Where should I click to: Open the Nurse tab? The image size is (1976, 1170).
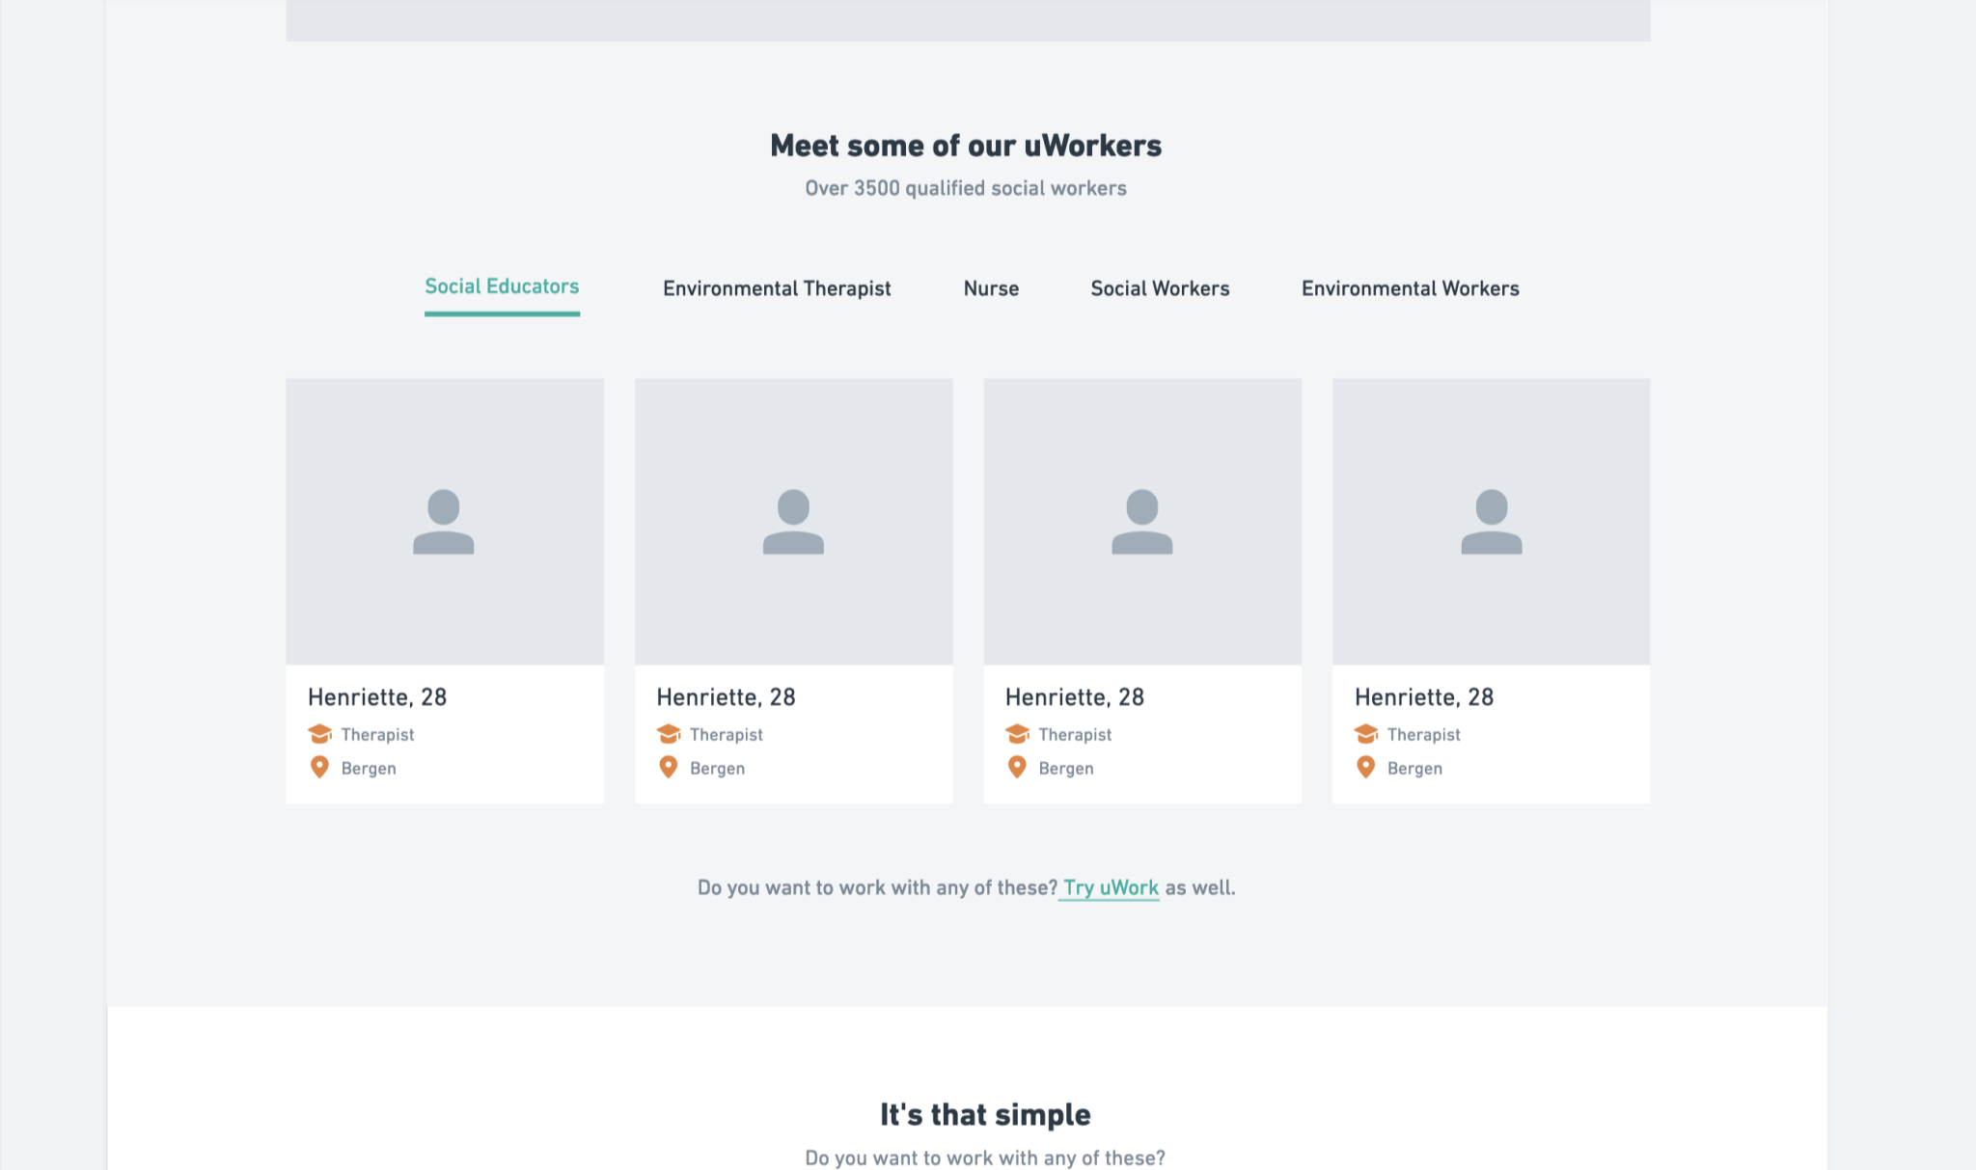[991, 288]
